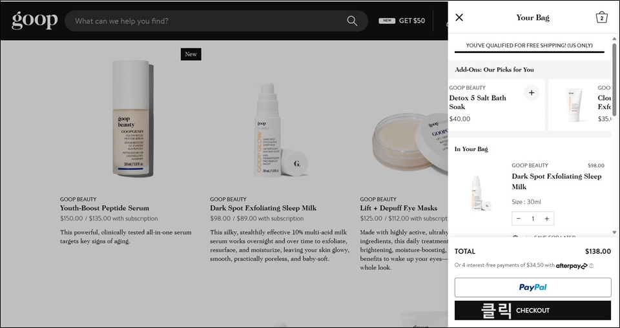Click the '$98.00' price in the bag
The image size is (620, 328).
596,165
